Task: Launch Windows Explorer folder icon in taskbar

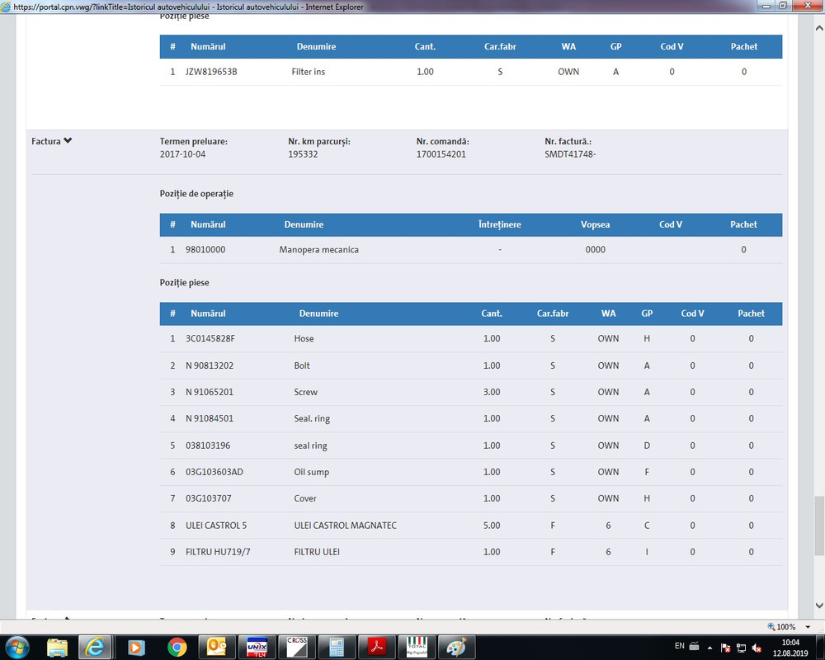Action: (58, 648)
